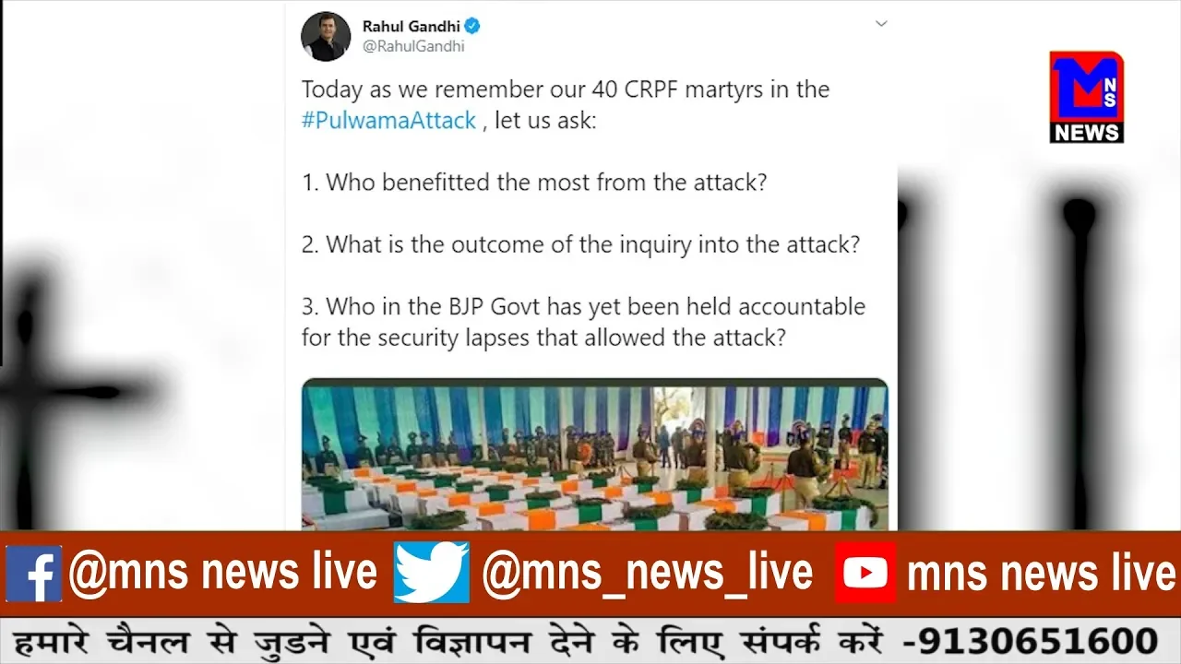1181x664 pixels.
Task: Open the #PulwamaAttack hashtag link
Action: pos(388,121)
